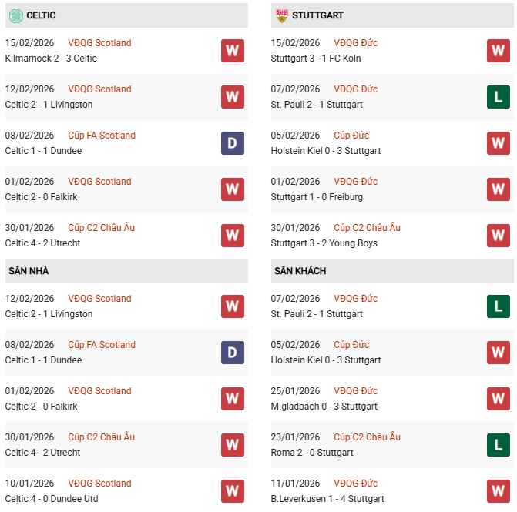517x512 pixels.
Task: Click the W badge for Kilmarnock 2 - 3 Celtic
Action: [232, 51]
